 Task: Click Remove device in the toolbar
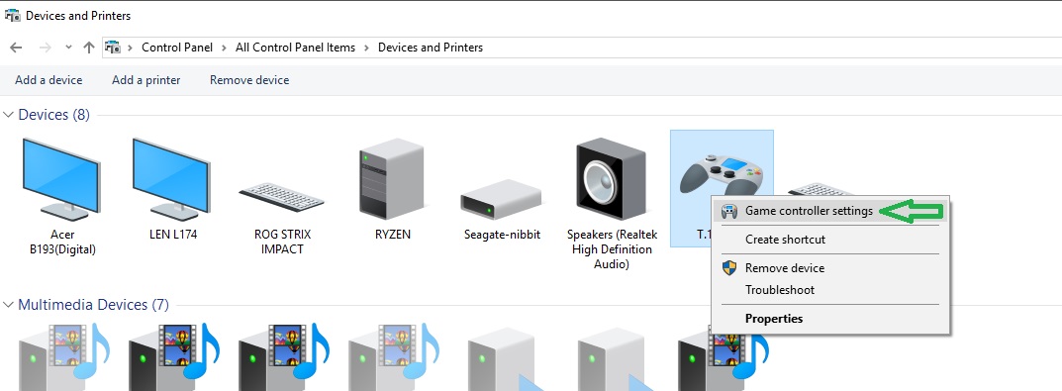coord(249,80)
